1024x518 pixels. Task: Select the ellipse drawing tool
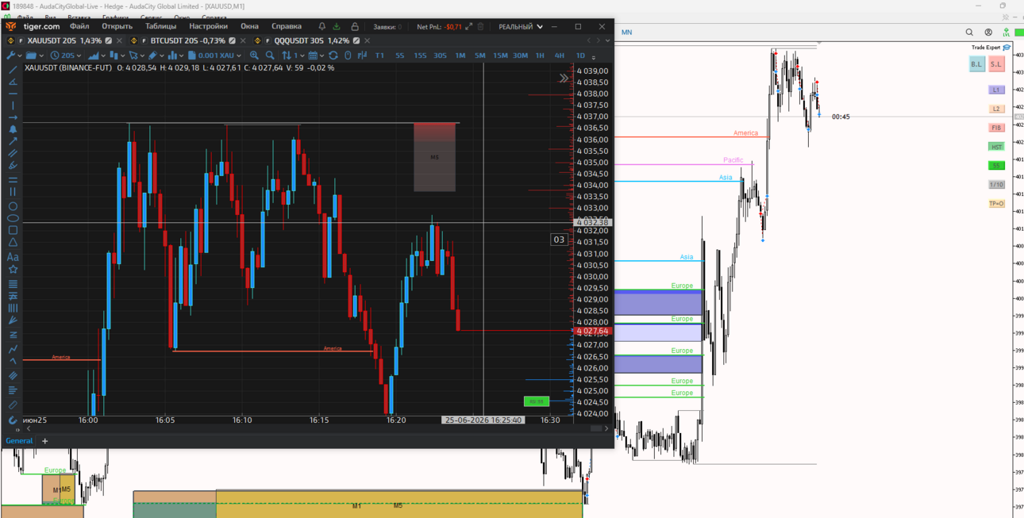point(13,218)
